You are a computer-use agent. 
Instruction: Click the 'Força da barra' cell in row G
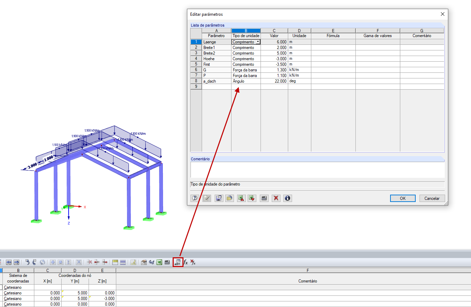246,70
